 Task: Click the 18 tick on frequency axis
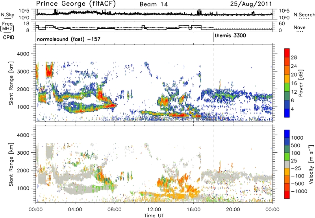[x=26, y=24]
